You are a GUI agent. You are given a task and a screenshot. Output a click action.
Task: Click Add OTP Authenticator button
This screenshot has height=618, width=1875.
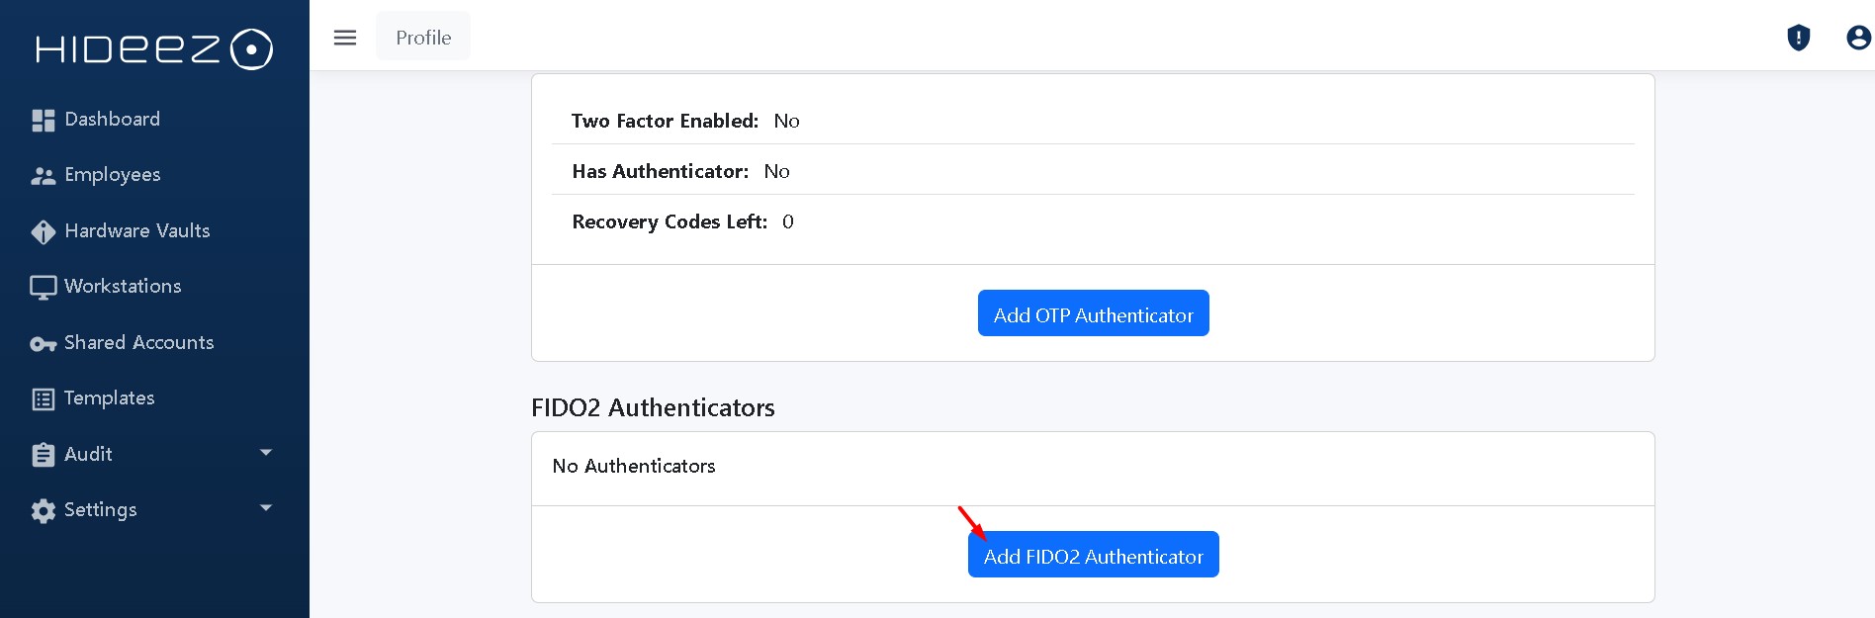(x=1093, y=313)
